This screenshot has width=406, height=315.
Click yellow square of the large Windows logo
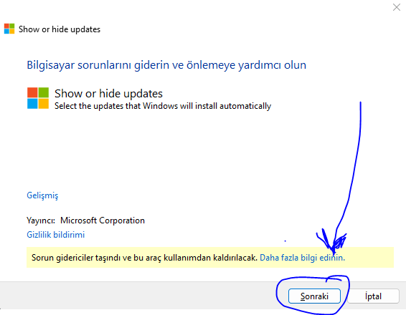[x=44, y=104]
